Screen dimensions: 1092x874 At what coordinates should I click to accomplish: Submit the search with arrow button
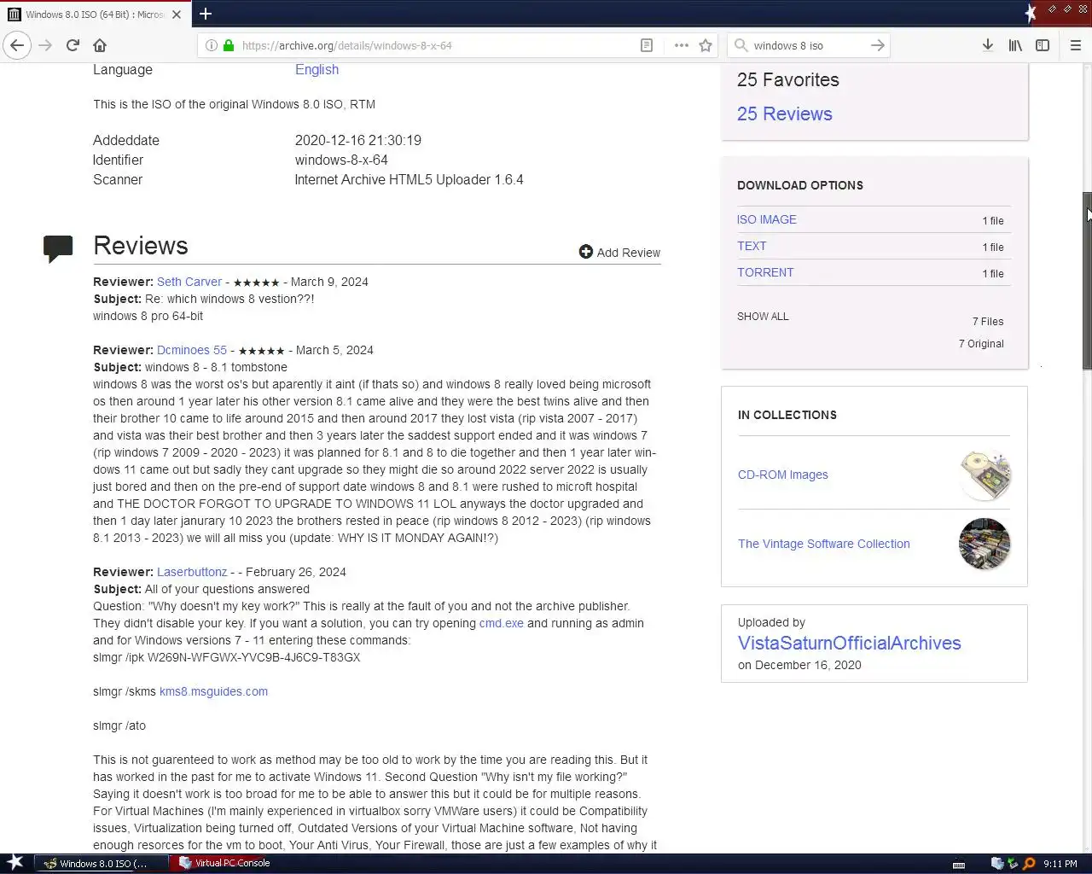click(x=877, y=45)
